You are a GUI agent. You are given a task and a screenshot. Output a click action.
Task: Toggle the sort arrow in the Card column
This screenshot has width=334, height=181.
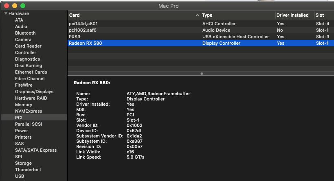[198, 15]
